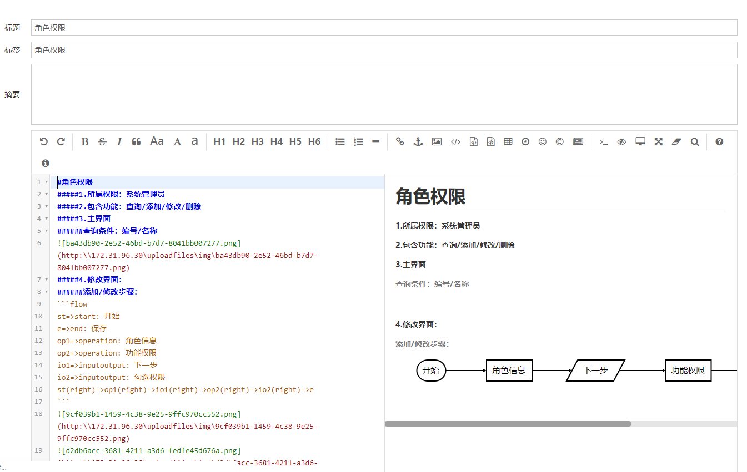747x472 pixels.
Task: Insert a horizontal rule line
Action: click(376, 142)
